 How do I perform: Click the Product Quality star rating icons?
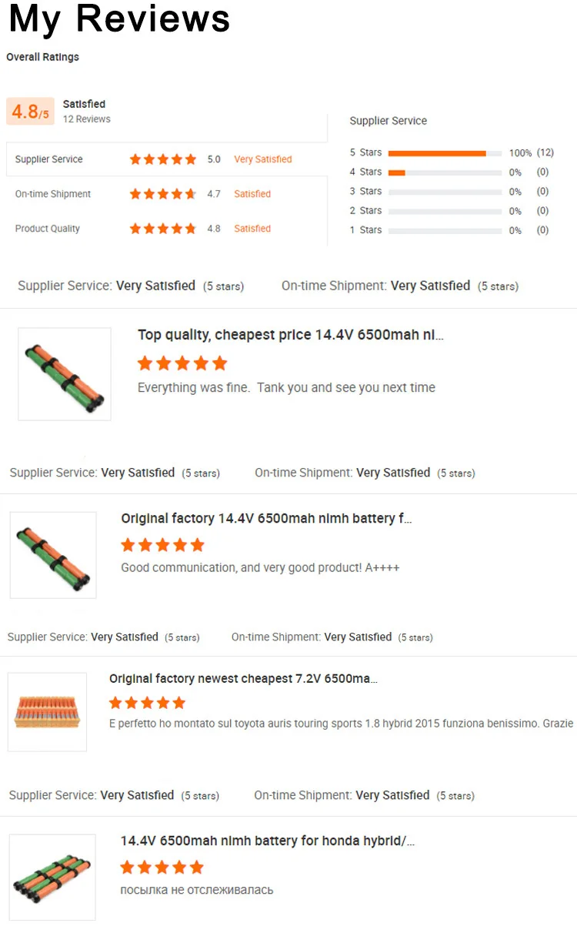coord(162,229)
